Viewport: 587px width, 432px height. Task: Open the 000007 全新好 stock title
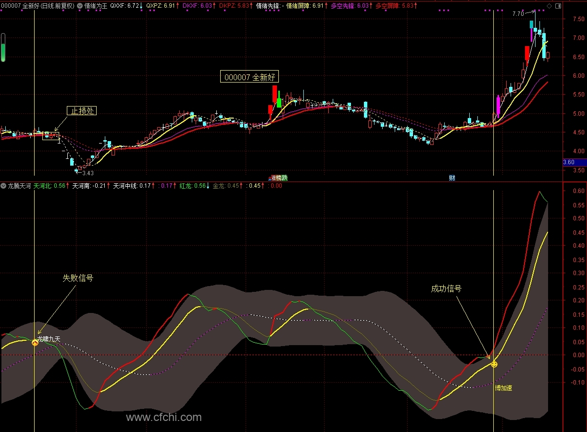coord(21,6)
